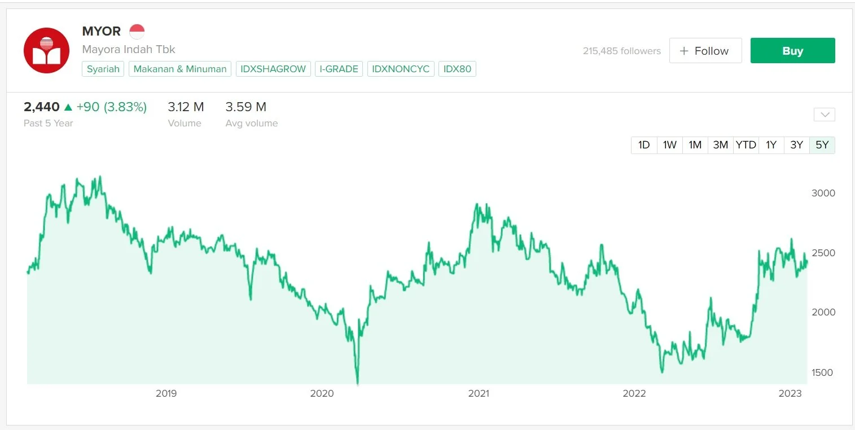Open the Makanan & Minuman sector tag
Screen dimensions: 855x430
(180, 69)
